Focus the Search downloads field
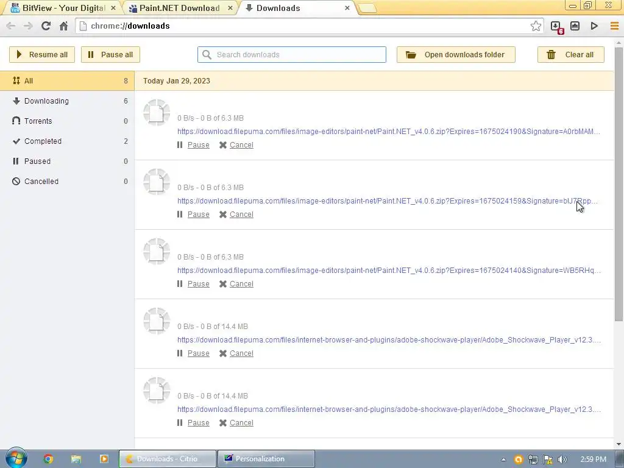 click(x=292, y=54)
